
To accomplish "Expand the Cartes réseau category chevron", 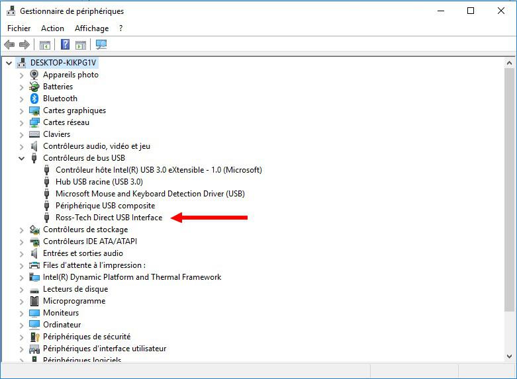I will pyautogui.click(x=21, y=123).
